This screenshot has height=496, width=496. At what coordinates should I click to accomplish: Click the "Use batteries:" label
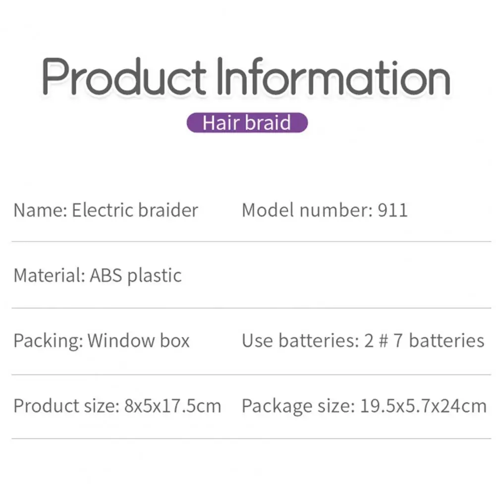point(300,341)
